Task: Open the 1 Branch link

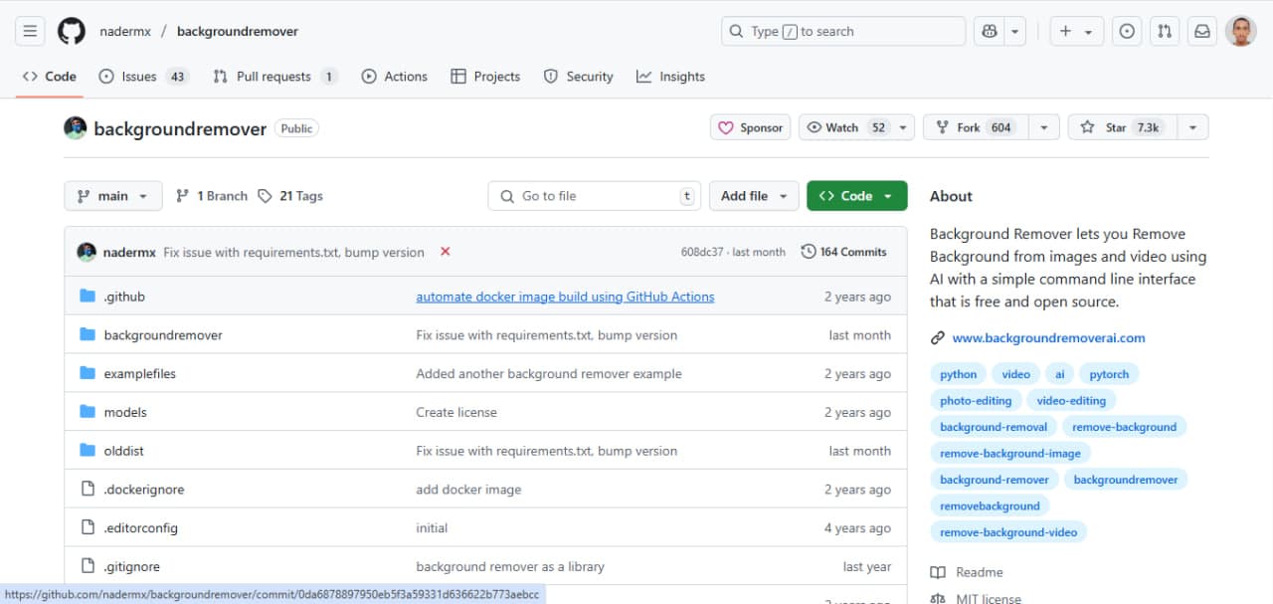Action: pyautogui.click(x=212, y=196)
